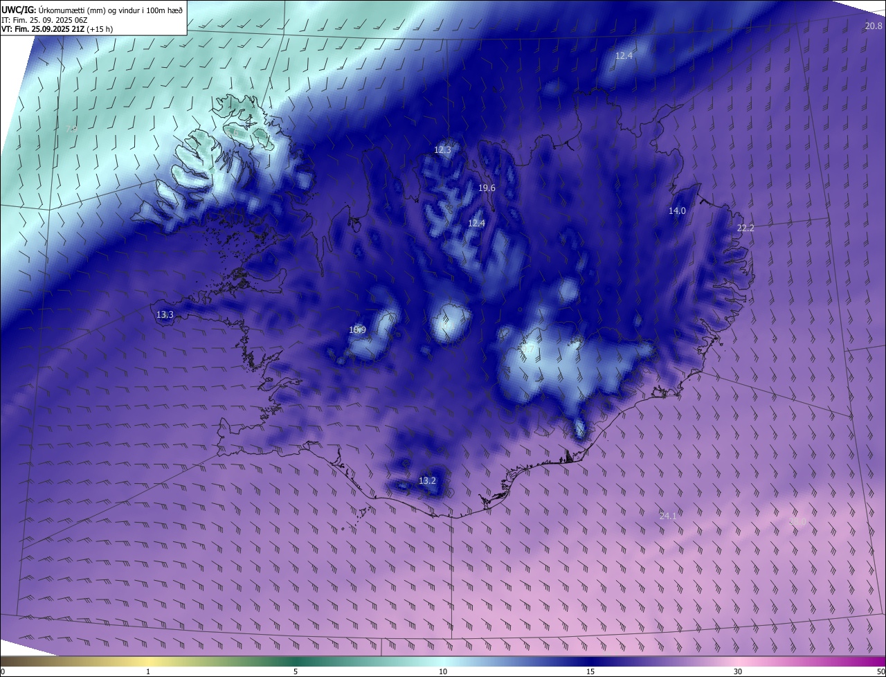Image resolution: width=886 pixels, height=677 pixels.
Task: Click the color scale tick label 0
Action: (3, 671)
